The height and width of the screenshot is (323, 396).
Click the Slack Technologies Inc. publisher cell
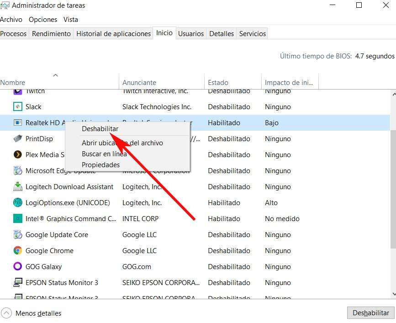click(x=157, y=107)
